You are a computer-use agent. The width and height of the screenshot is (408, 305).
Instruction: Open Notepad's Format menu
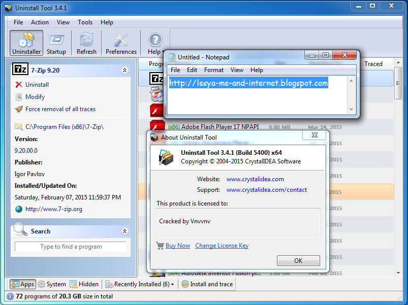(214, 70)
